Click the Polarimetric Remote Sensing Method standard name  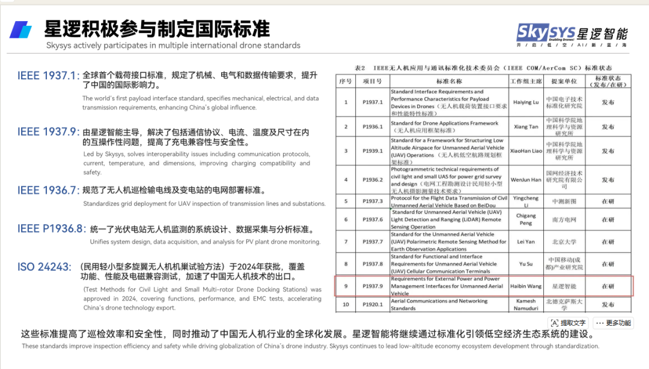coord(449,242)
